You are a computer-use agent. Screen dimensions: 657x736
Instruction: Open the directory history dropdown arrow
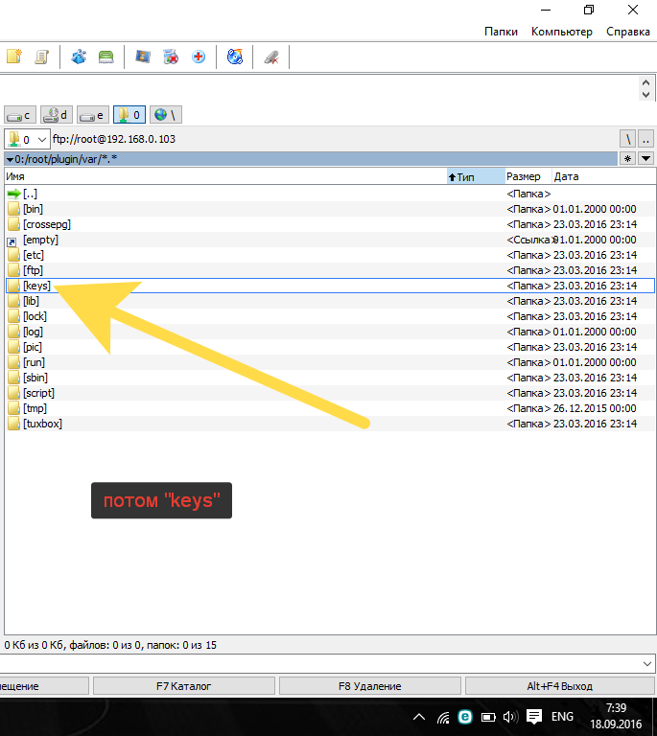645,159
